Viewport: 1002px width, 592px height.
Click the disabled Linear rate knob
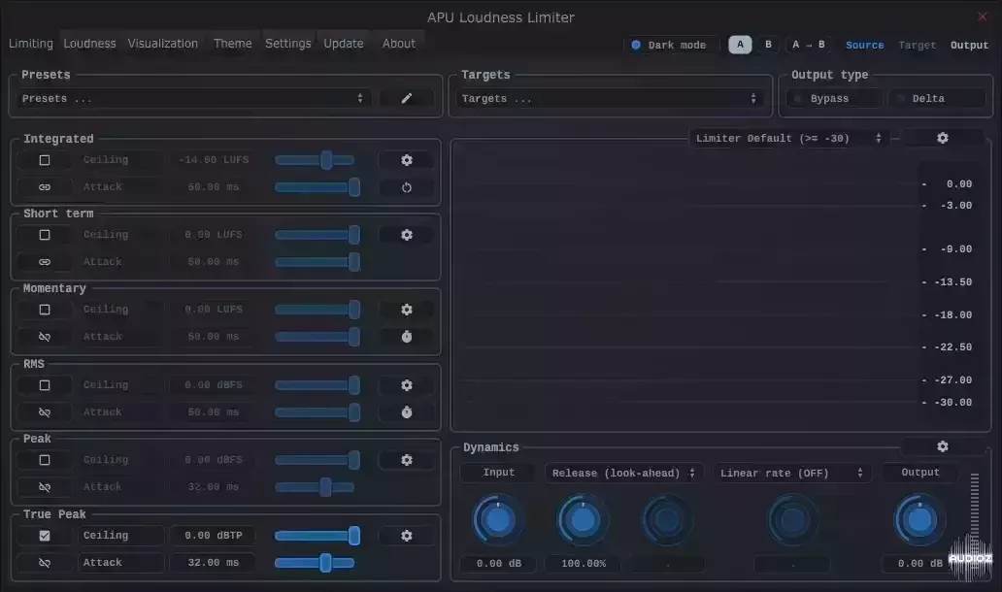[x=792, y=520]
